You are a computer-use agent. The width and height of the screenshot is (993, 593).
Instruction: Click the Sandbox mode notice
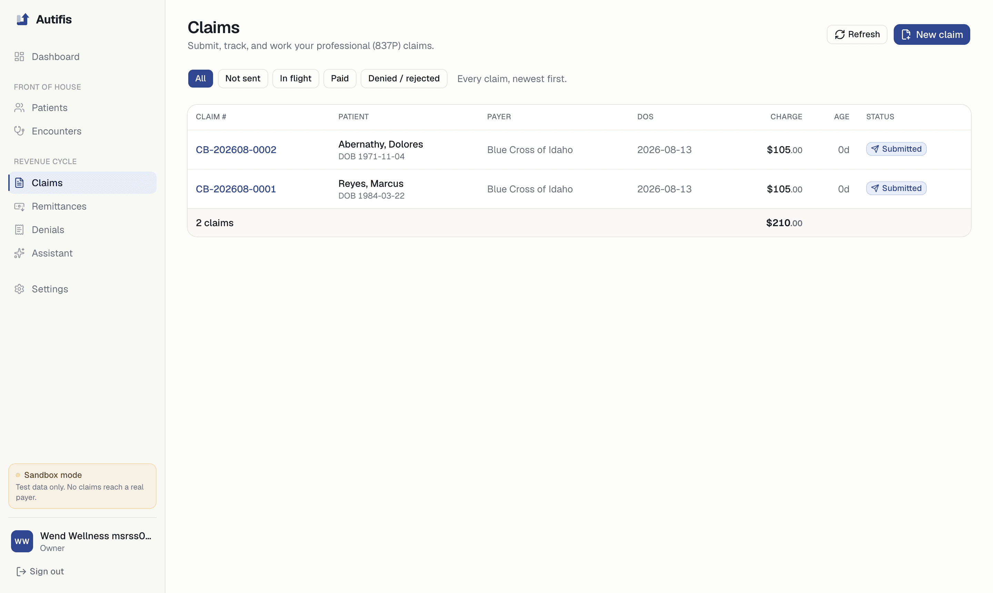click(82, 486)
